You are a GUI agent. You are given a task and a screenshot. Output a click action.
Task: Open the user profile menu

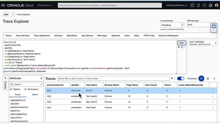coord(217,5)
